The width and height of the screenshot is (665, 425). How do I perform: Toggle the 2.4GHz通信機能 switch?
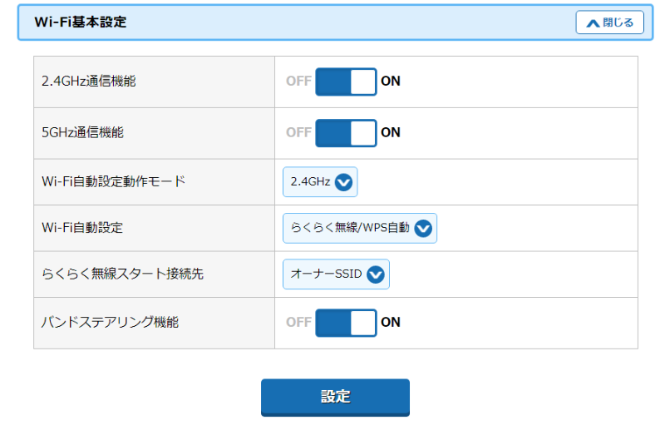(346, 82)
